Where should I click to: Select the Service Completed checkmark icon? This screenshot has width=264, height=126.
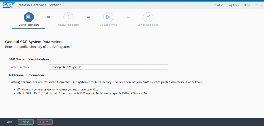tap(148, 17)
